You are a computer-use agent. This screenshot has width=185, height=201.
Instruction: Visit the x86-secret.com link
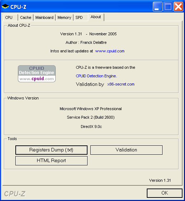121,84
